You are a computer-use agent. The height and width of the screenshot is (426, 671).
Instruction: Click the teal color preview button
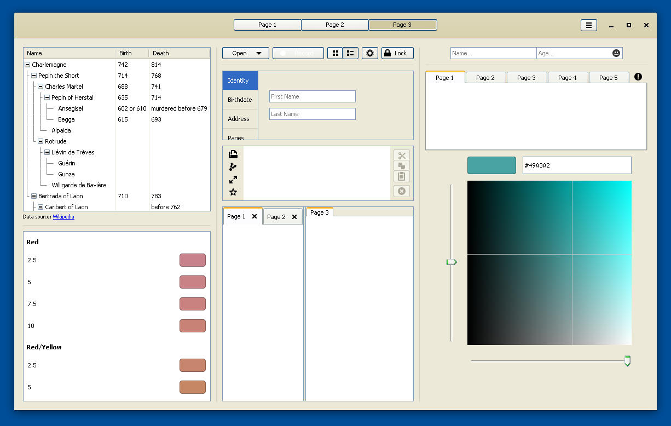491,165
